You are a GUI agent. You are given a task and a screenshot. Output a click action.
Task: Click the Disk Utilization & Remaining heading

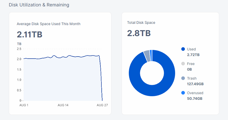(x=39, y=5)
